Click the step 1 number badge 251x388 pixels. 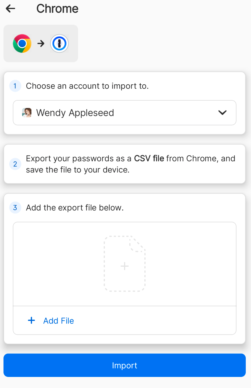click(15, 86)
